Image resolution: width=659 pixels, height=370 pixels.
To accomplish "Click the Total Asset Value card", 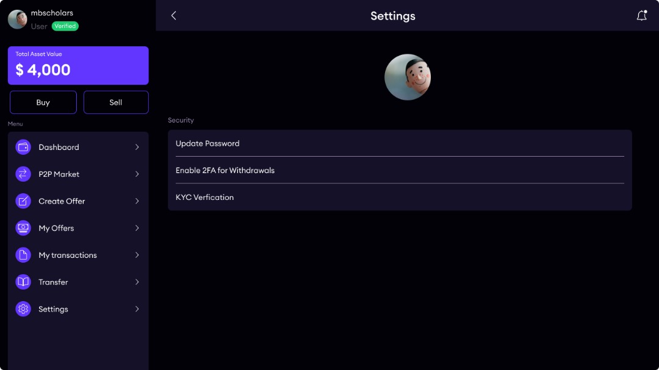I will (x=78, y=65).
